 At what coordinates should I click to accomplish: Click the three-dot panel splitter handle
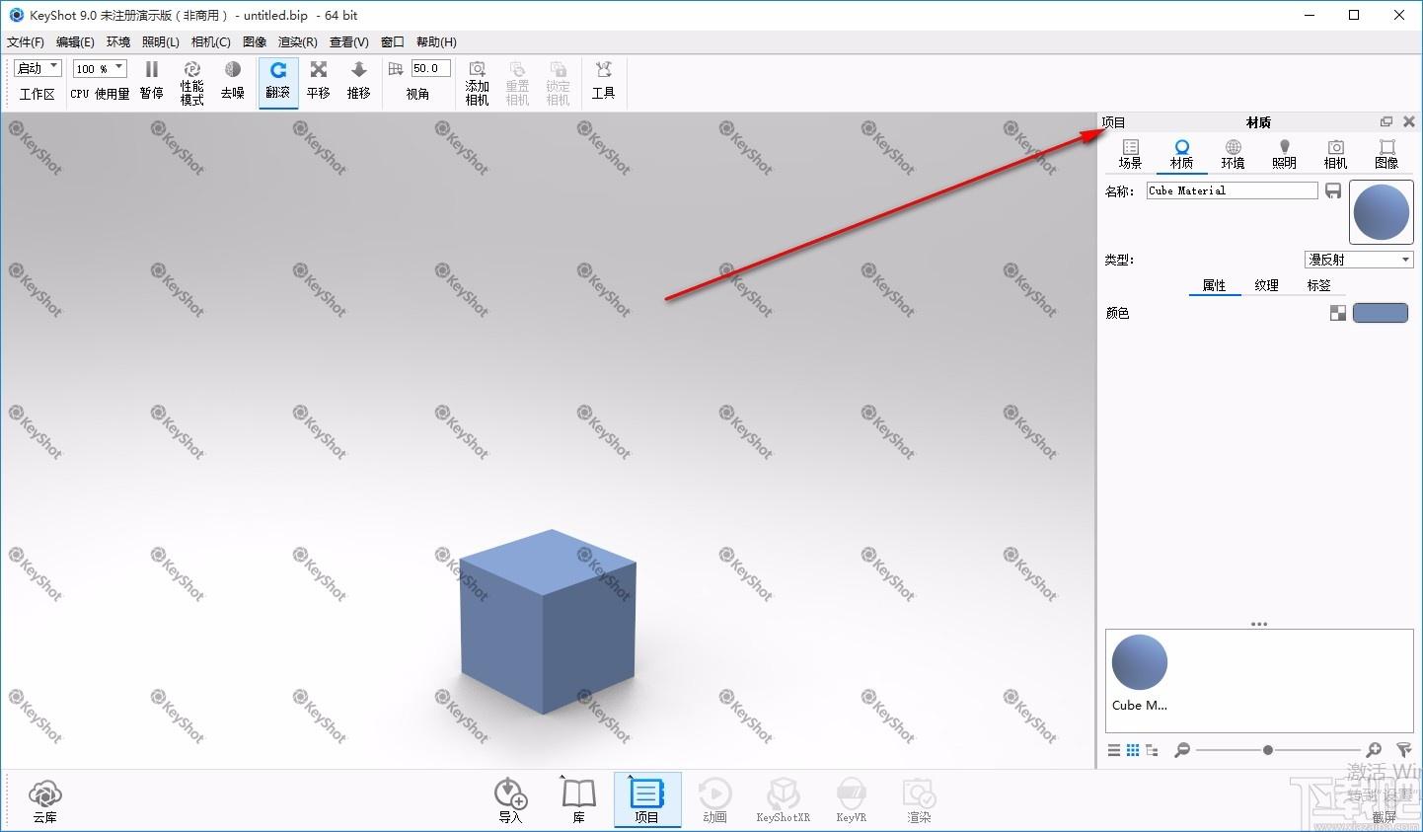1259,624
